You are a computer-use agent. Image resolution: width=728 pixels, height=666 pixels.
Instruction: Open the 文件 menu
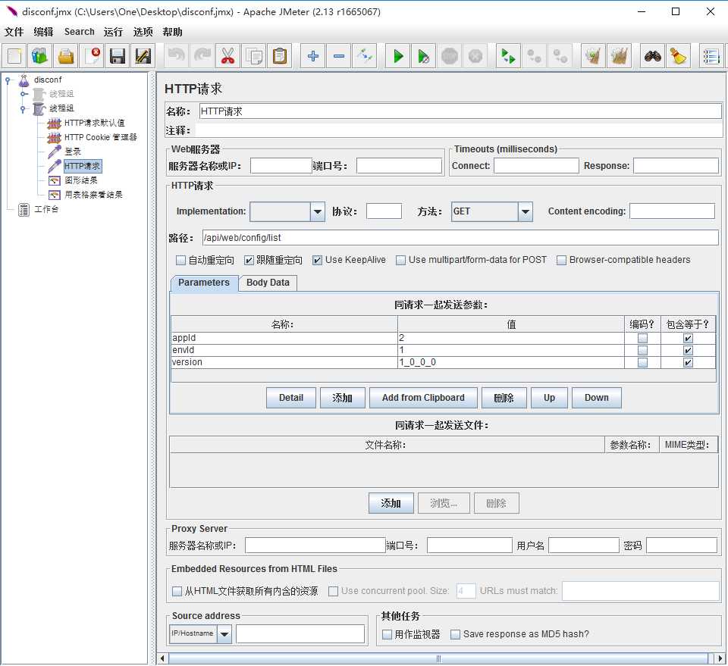click(x=14, y=32)
